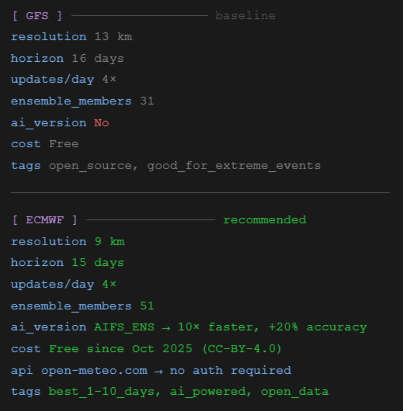
Task: Click the good_for_extreme_events tag
Action: point(234,166)
